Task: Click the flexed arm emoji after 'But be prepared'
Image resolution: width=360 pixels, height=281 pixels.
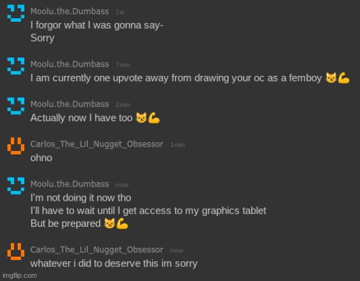Action: tap(122, 224)
